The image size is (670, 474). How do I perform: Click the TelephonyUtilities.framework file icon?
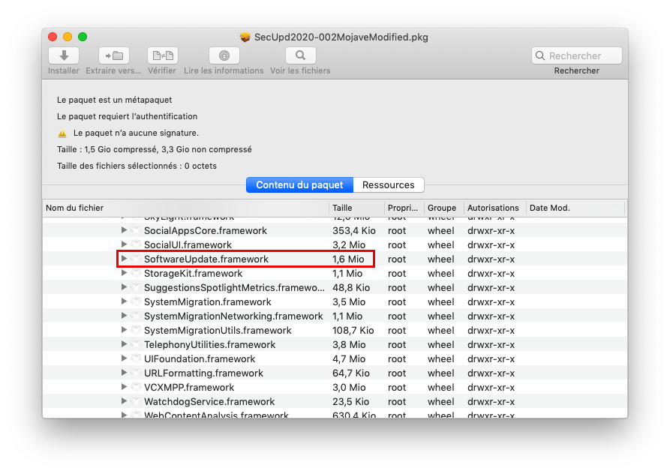coord(136,344)
